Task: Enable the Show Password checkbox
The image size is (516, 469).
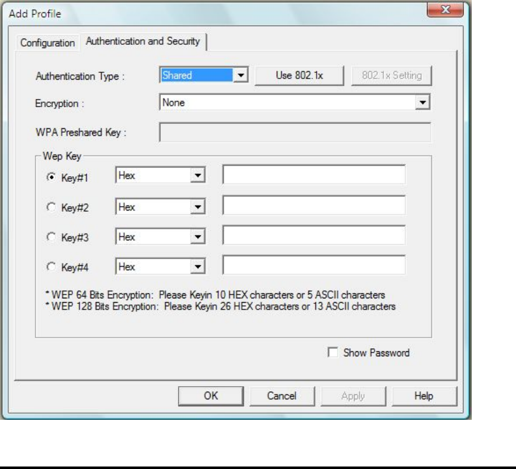Action: pos(333,353)
